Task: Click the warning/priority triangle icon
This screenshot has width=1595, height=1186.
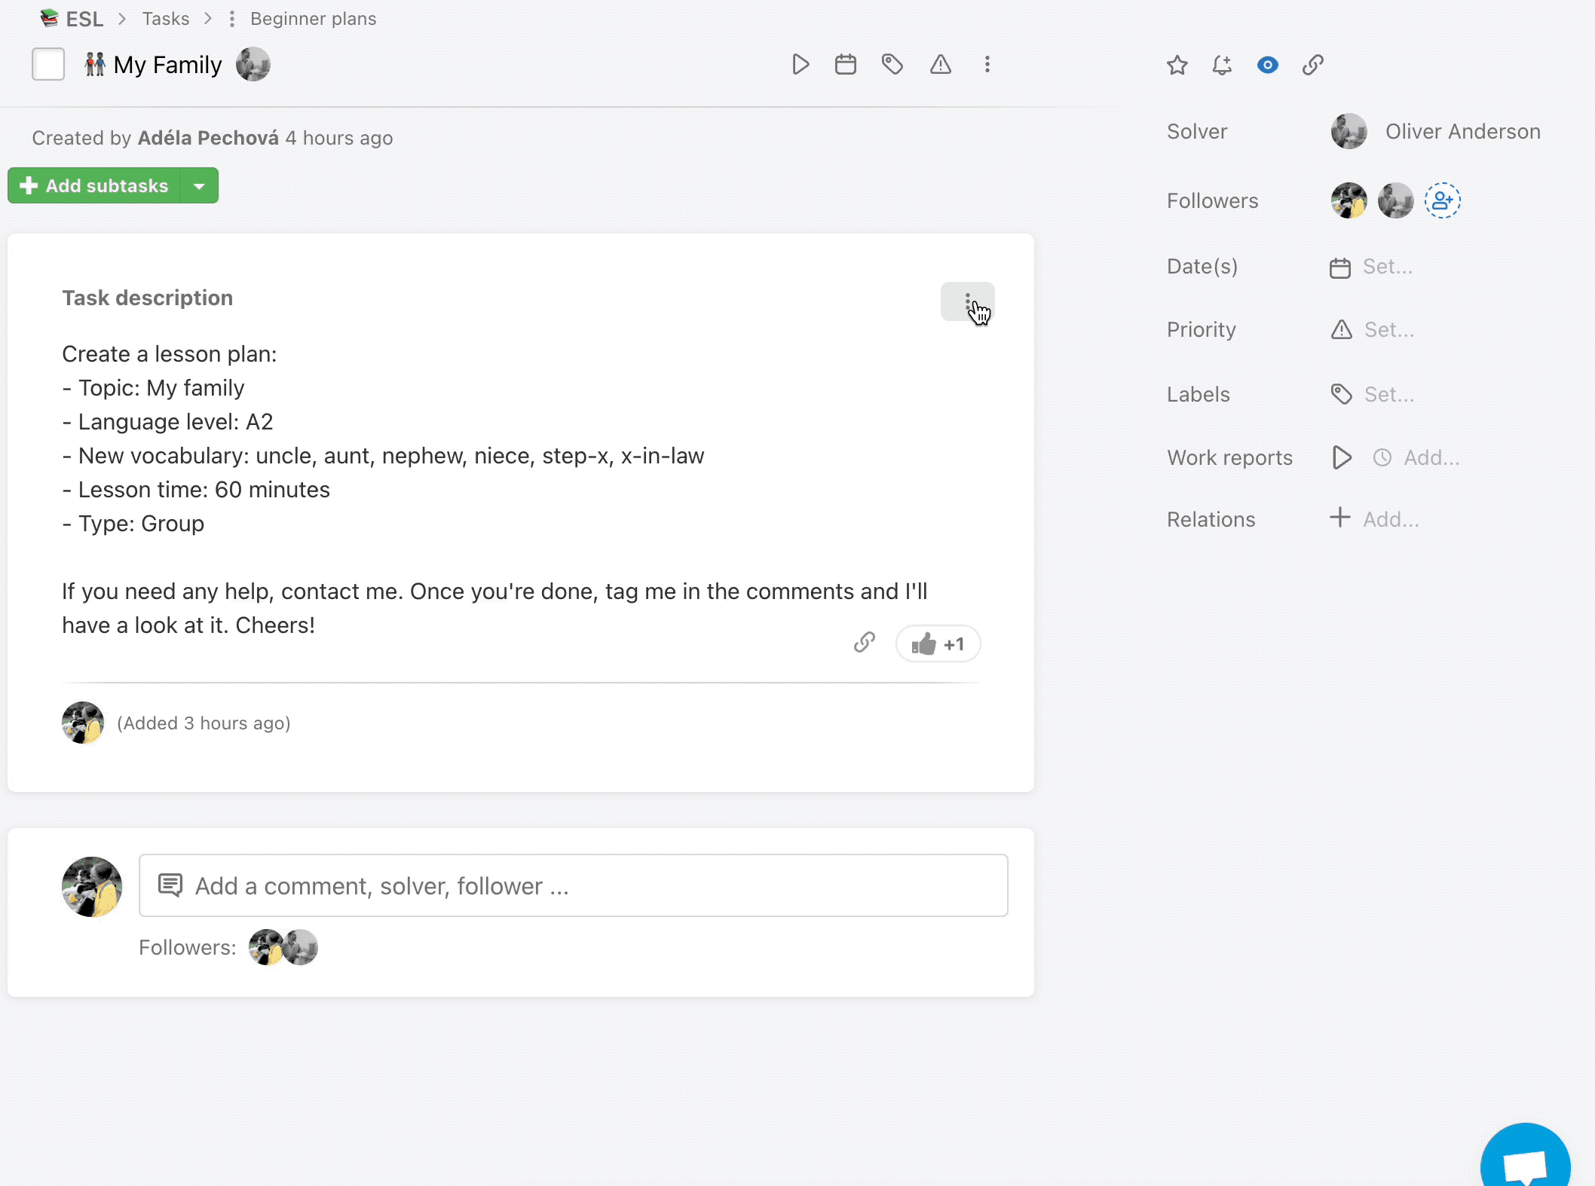Action: click(x=941, y=65)
